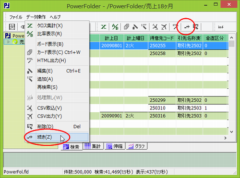
Task: Click the 計上曜日 column header
Action: point(136,38)
